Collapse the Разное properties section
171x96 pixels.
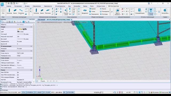tap(31, 70)
